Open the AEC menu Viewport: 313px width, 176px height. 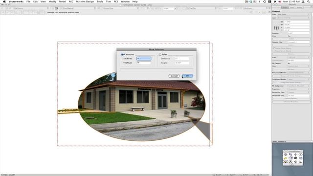point(71,1)
